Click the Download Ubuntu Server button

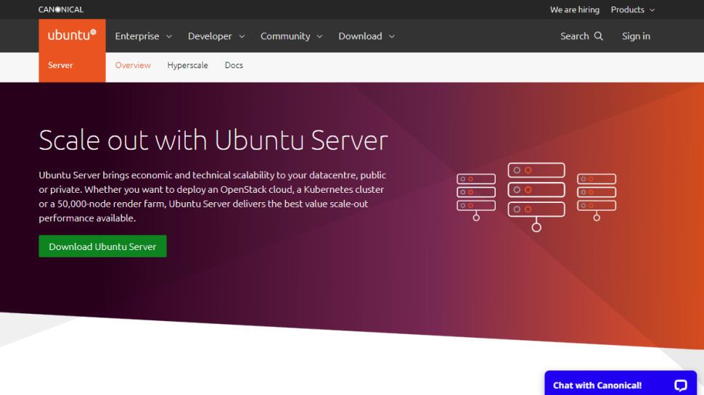(102, 246)
